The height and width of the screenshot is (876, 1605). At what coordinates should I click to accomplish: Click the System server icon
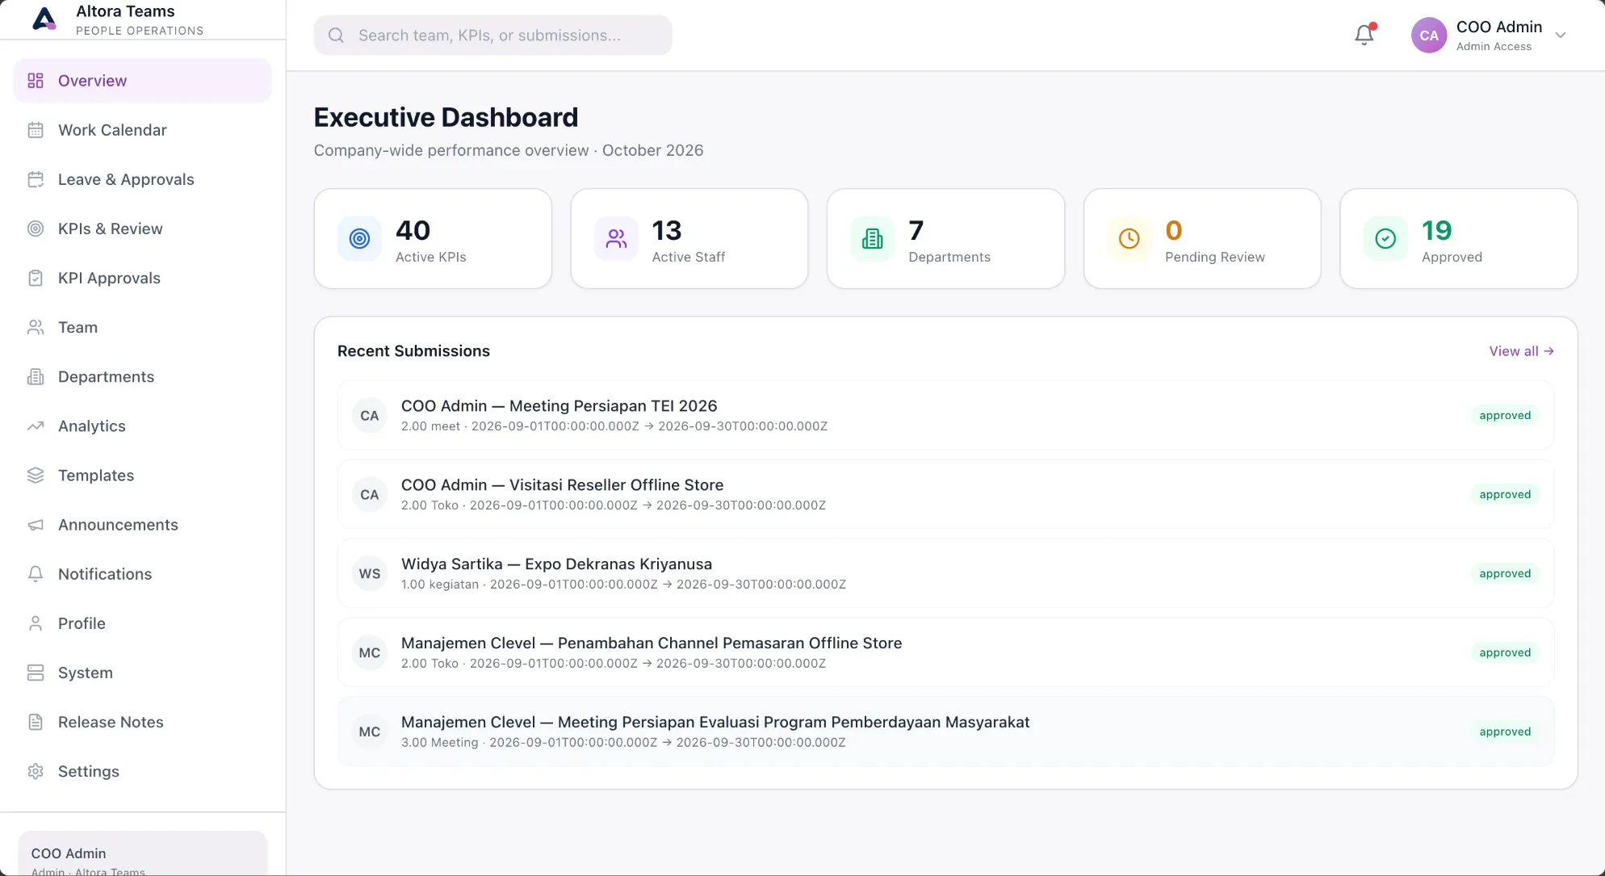(36, 673)
